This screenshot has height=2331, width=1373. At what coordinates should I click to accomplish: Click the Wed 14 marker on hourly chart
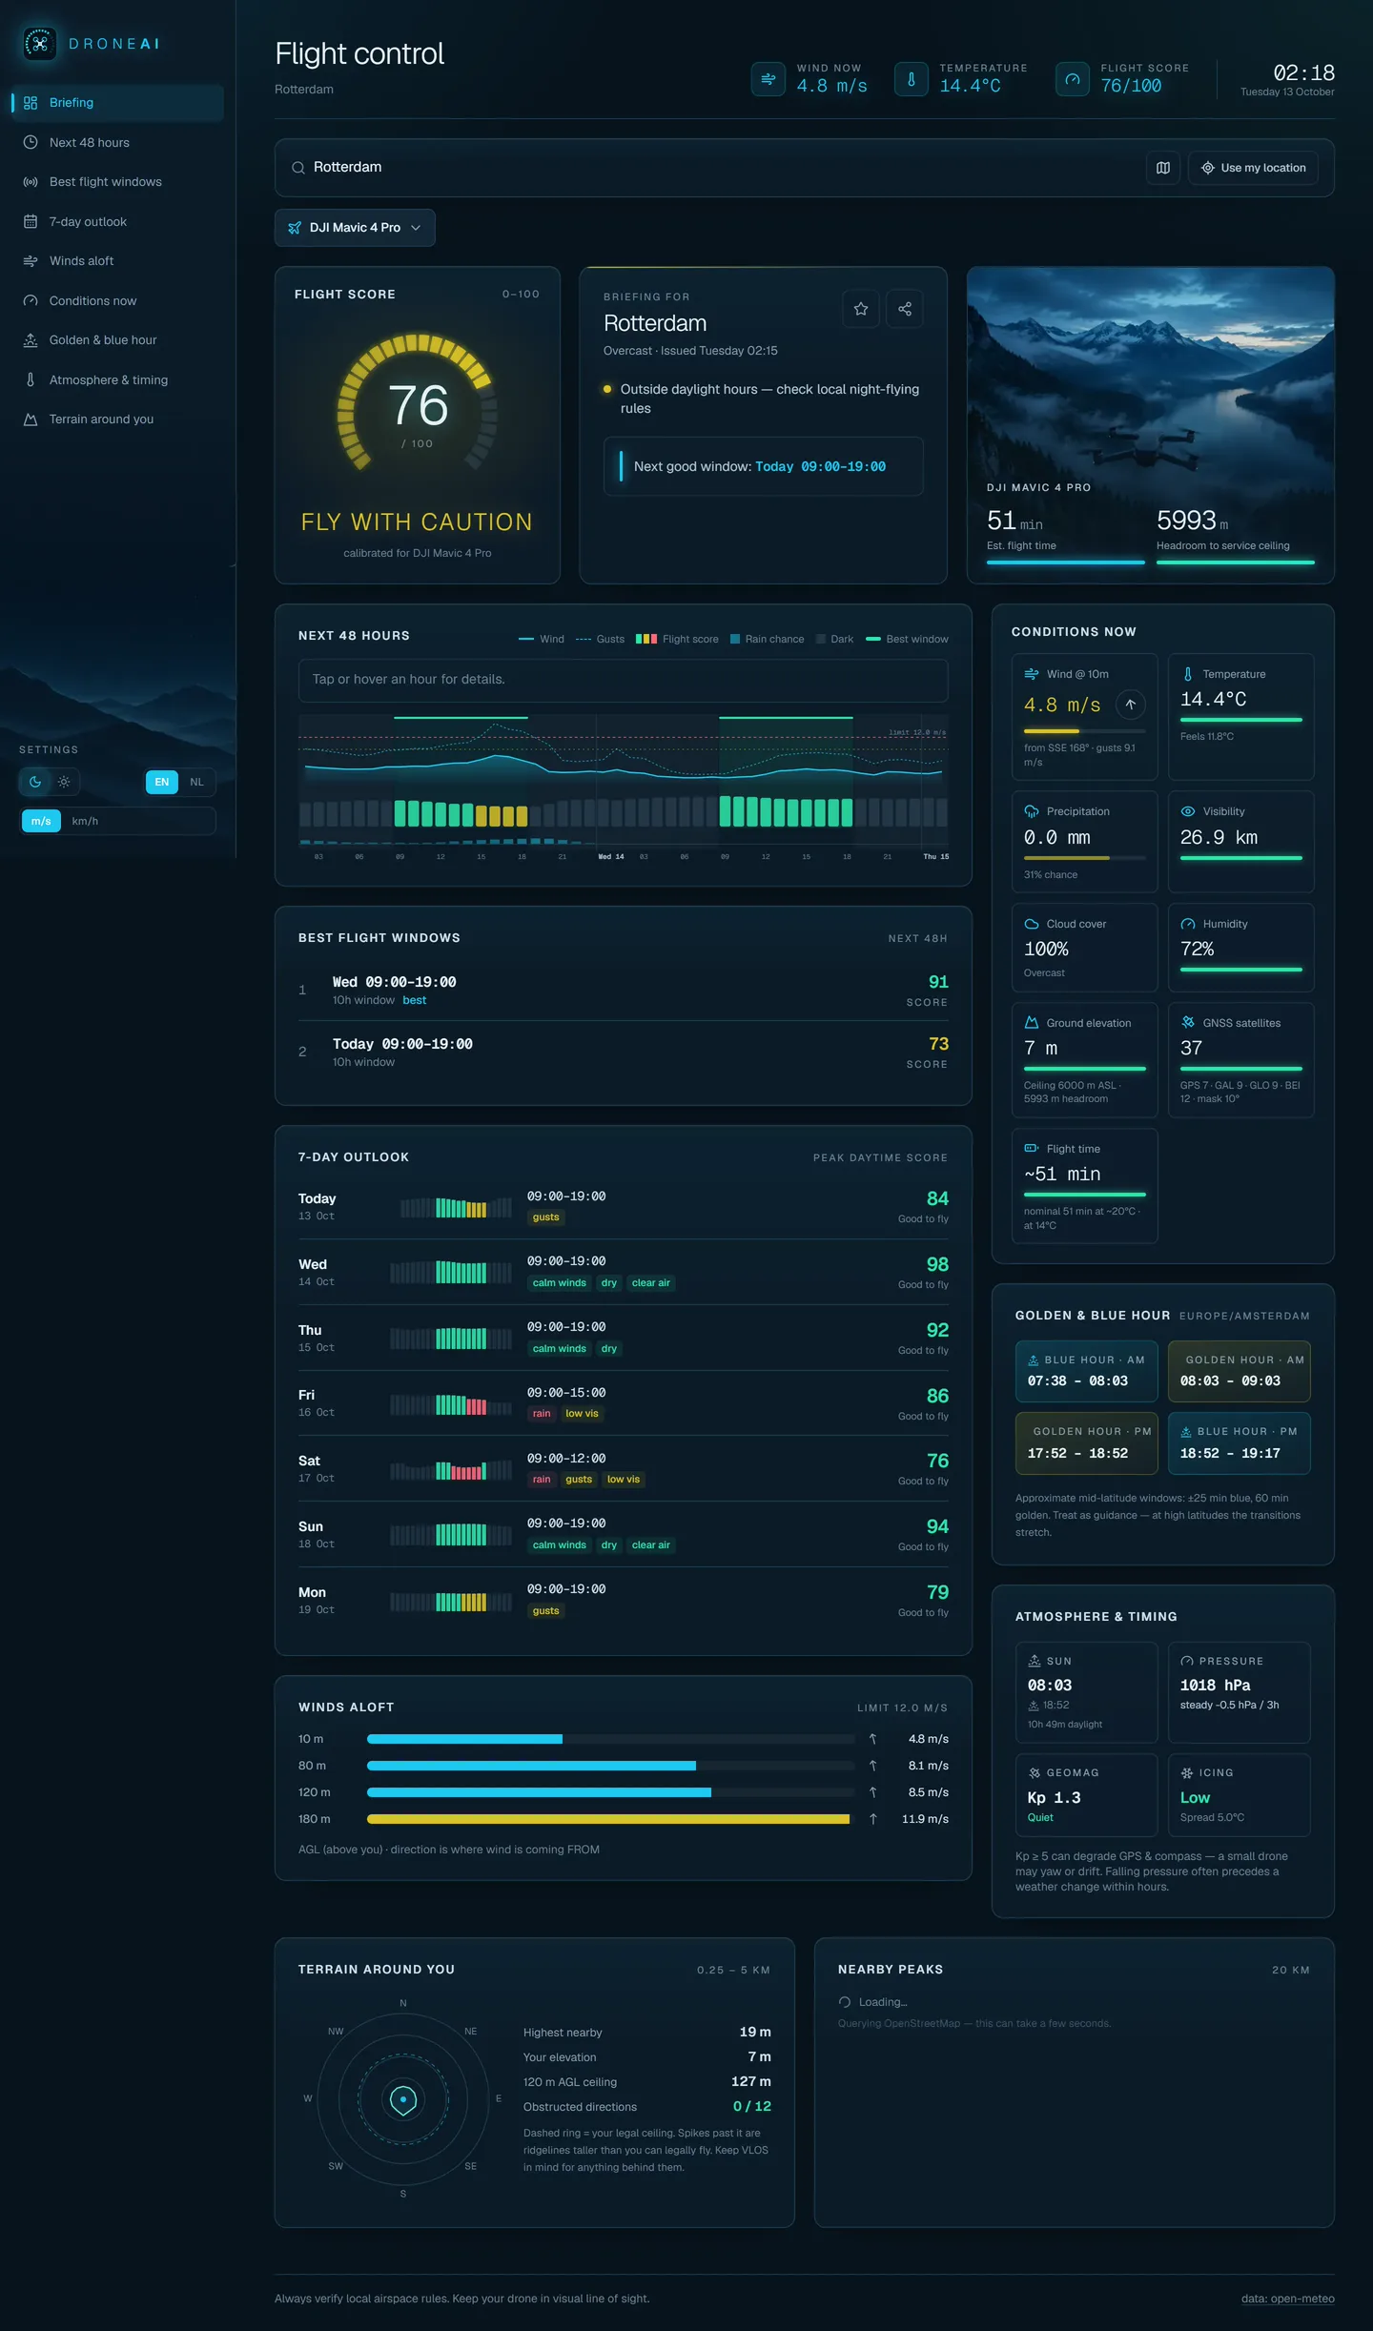coord(610,857)
